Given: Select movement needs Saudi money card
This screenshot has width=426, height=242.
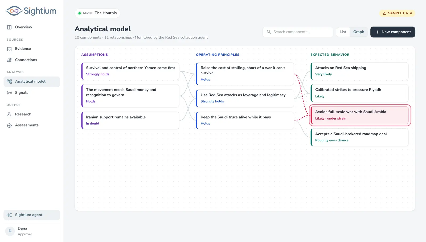Looking at the screenshot, I should click(130, 96).
